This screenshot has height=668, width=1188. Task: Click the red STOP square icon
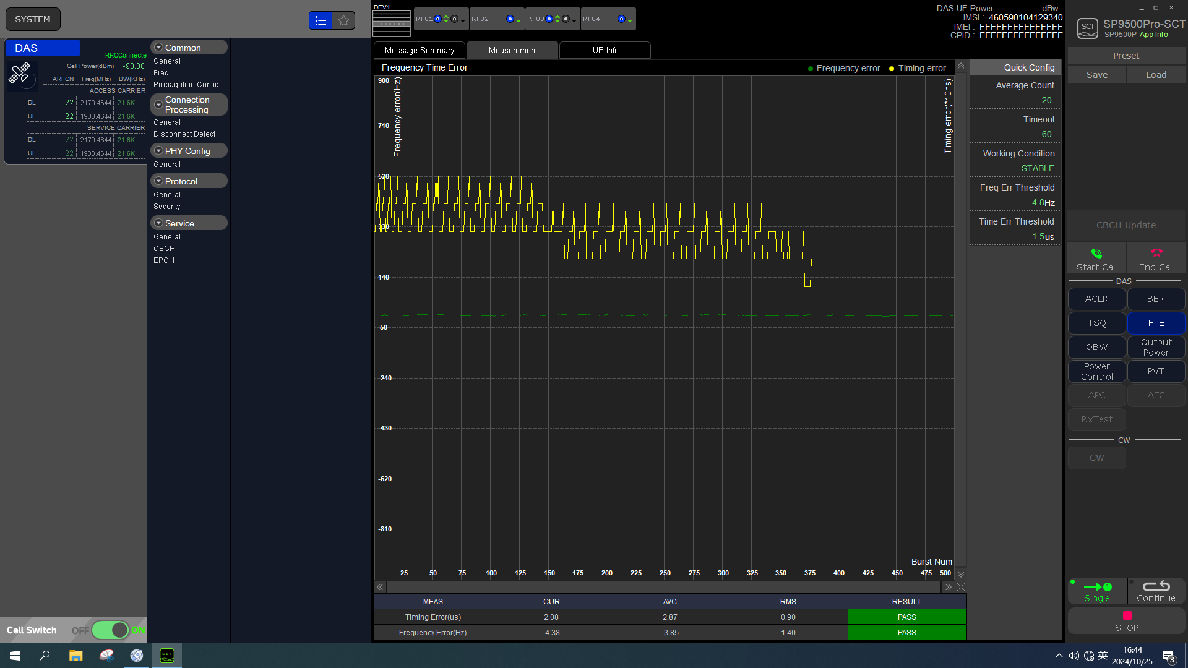tap(1127, 615)
